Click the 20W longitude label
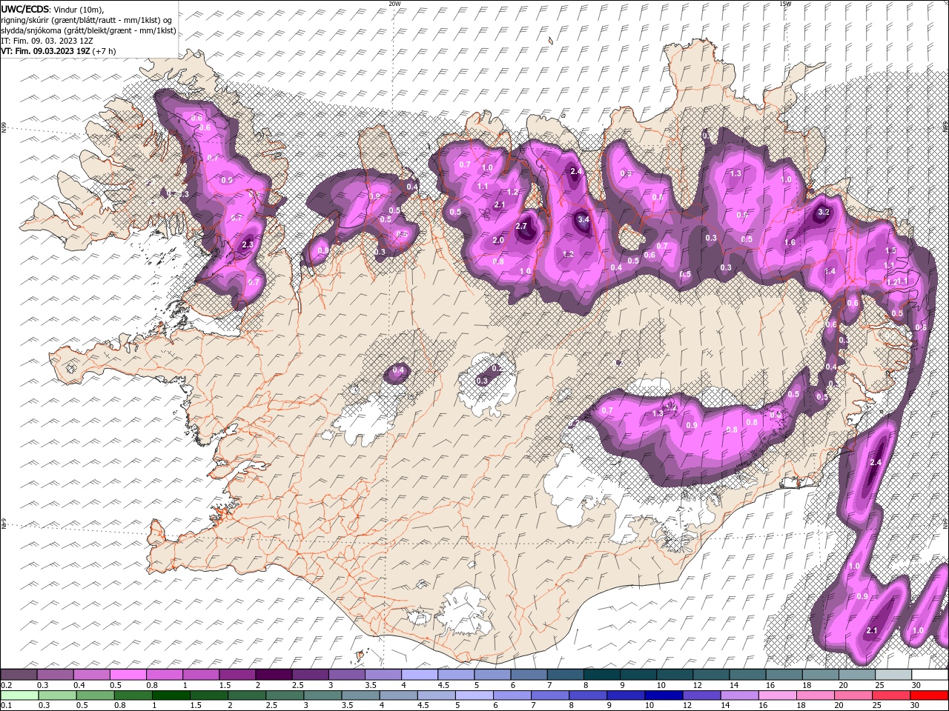949x711 pixels. (x=394, y=4)
